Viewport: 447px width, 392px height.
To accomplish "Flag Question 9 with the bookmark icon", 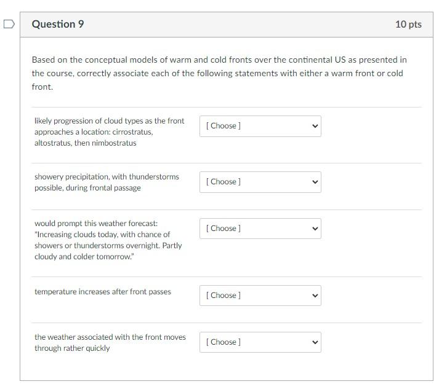I will pos(8,25).
